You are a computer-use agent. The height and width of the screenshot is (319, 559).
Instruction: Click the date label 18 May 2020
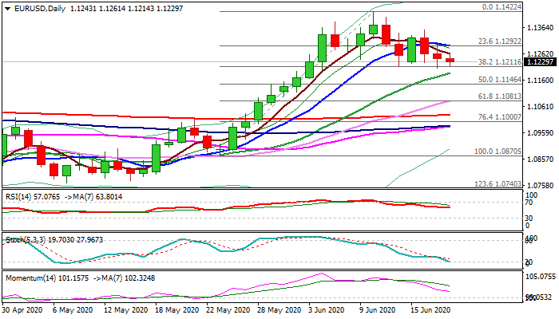click(x=177, y=310)
